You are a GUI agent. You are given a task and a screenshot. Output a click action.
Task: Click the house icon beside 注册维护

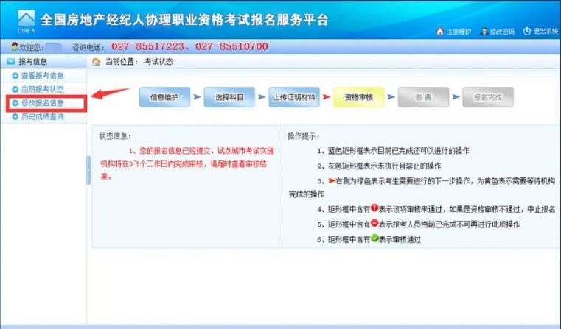click(x=439, y=31)
